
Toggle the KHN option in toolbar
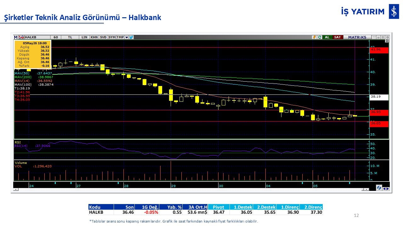(94, 37)
